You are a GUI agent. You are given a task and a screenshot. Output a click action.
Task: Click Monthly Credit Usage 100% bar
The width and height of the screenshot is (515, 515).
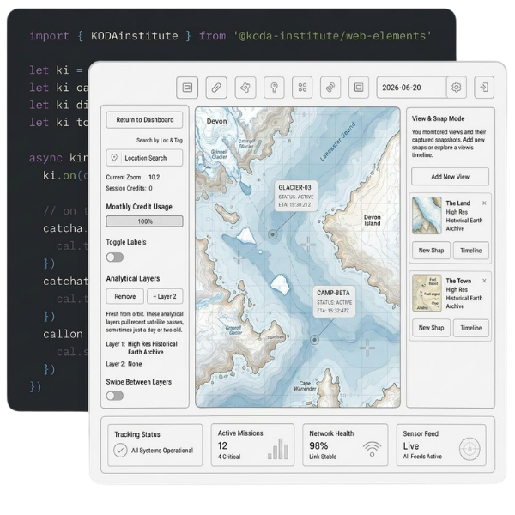click(144, 221)
